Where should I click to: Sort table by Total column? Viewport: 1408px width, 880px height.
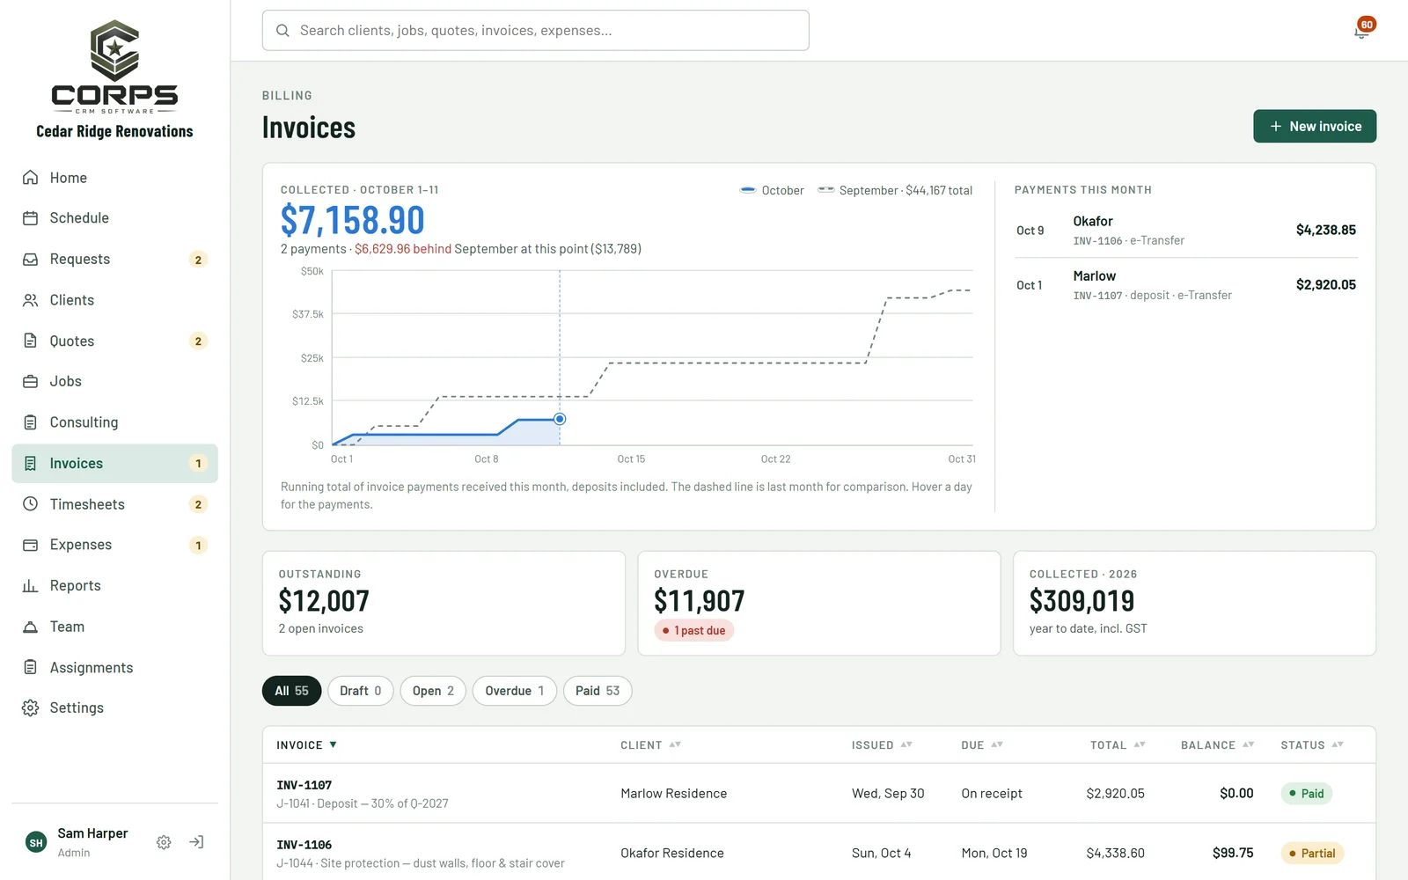tap(1118, 745)
